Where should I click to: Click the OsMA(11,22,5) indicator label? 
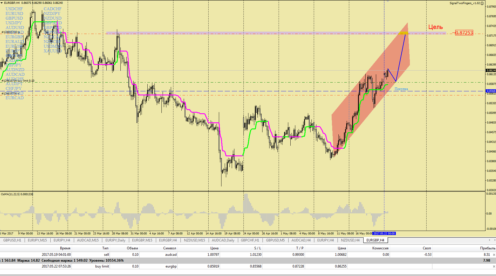(x=17, y=194)
